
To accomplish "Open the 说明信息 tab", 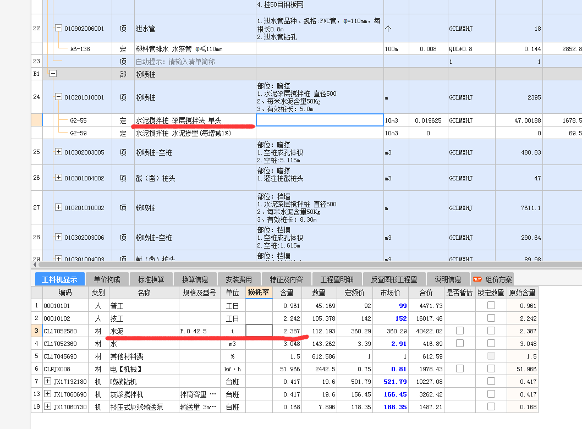I will tap(448, 279).
